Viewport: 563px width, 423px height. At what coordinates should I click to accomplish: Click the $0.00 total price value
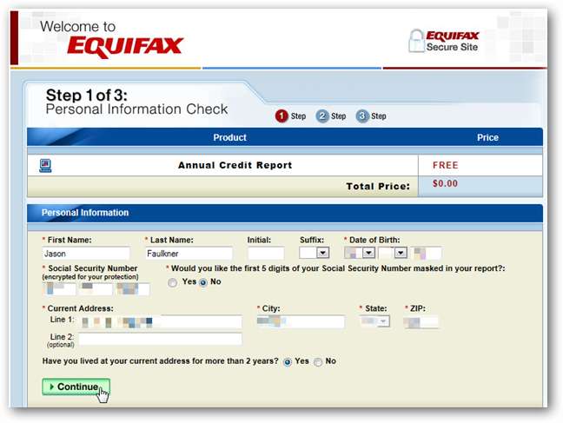(445, 183)
